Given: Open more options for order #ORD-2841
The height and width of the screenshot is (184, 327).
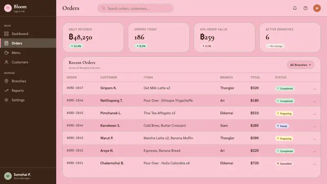Looking at the screenshot, I should tap(314, 164).
